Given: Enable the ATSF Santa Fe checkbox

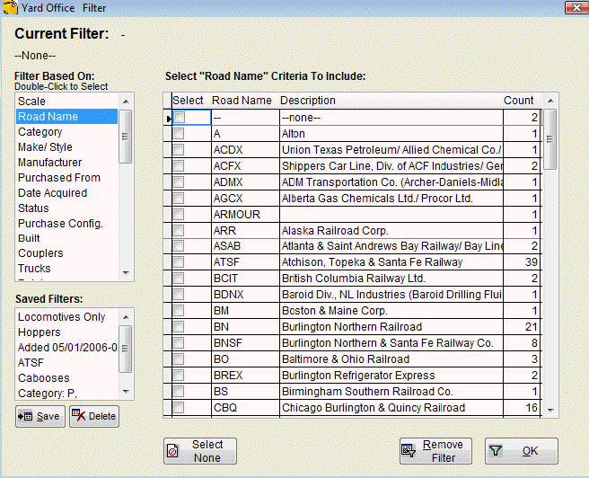Looking at the screenshot, I should 179,262.
